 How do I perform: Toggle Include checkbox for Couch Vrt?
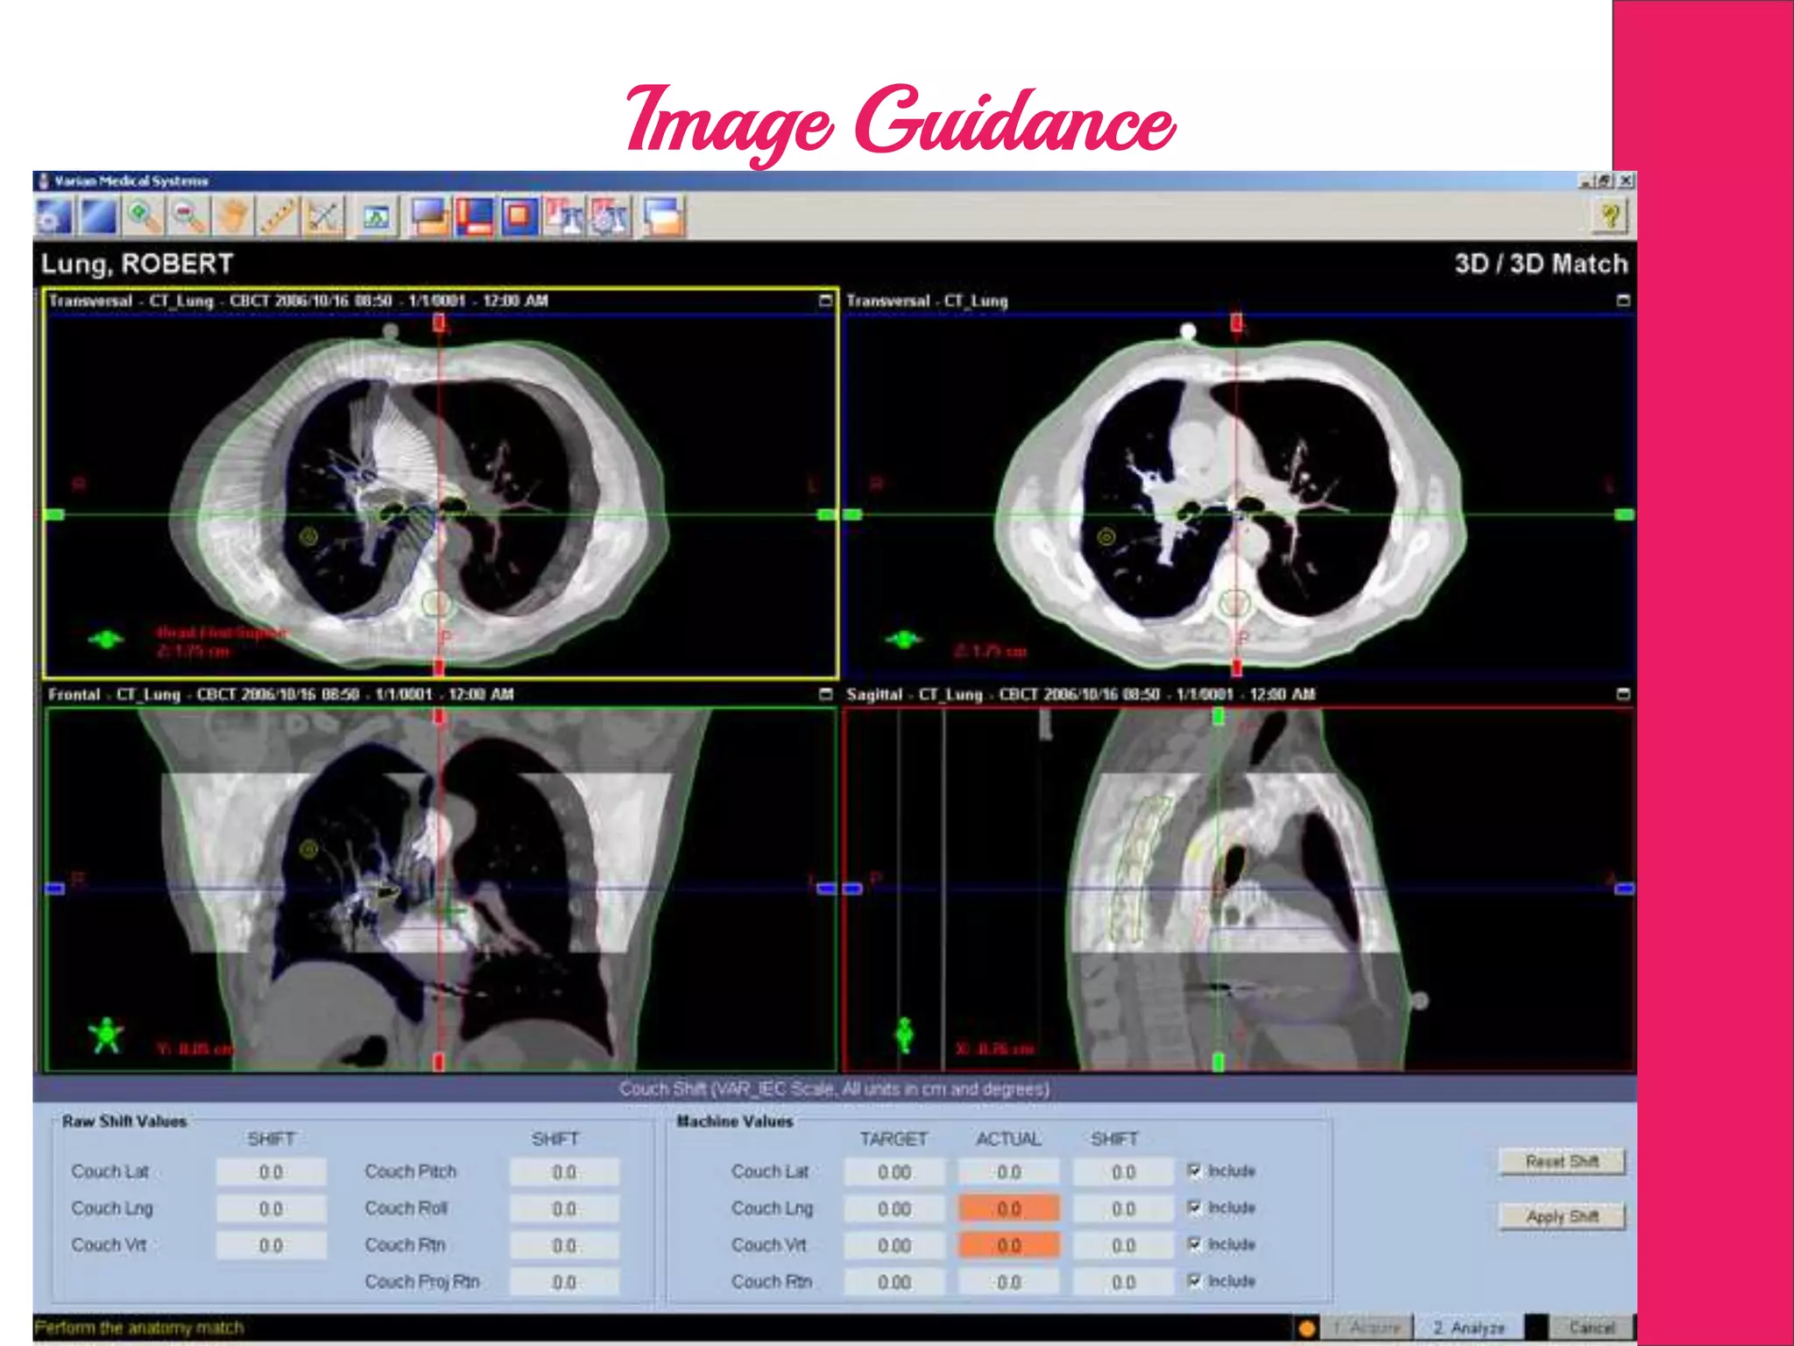click(x=1194, y=1244)
